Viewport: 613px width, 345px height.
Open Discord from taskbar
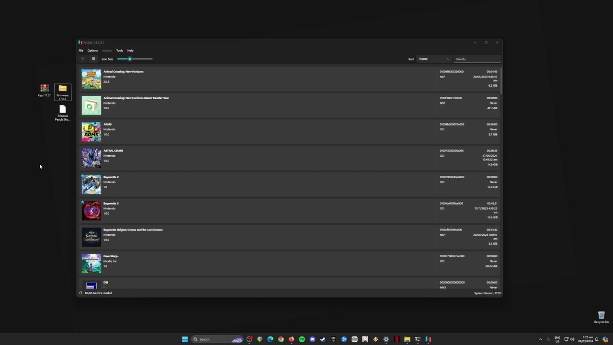(312, 339)
